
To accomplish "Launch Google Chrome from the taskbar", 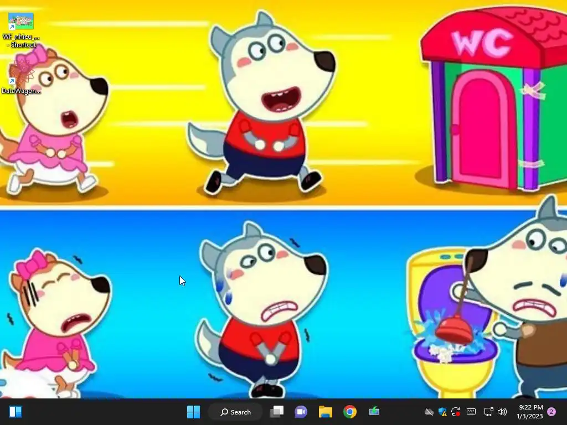I will click(x=350, y=412).
